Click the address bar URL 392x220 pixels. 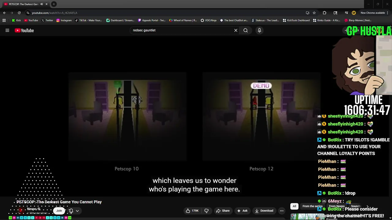55,13
